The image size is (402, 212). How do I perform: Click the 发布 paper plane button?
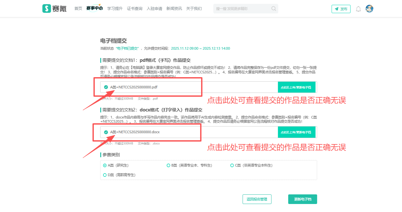click(341, 9)
